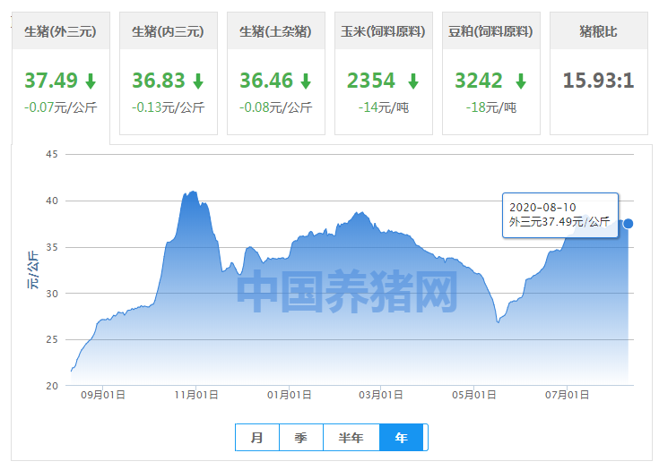
Task: Click the 40 y-axis label
Action: click(x=52, y=201)
